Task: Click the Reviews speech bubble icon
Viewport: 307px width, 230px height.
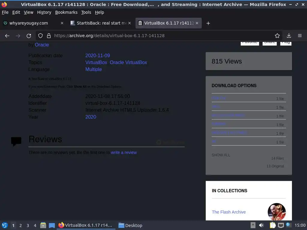Action: 16,142
